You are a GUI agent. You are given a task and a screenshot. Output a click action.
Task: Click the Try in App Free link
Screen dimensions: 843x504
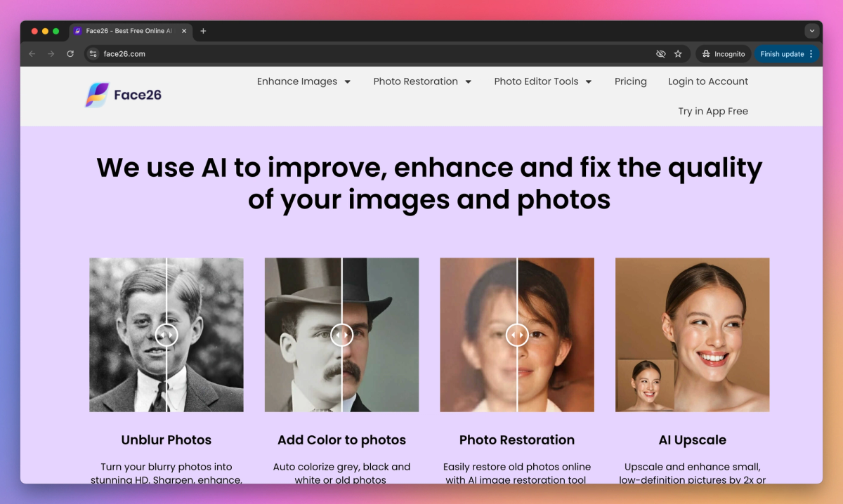tap(713, 111)
